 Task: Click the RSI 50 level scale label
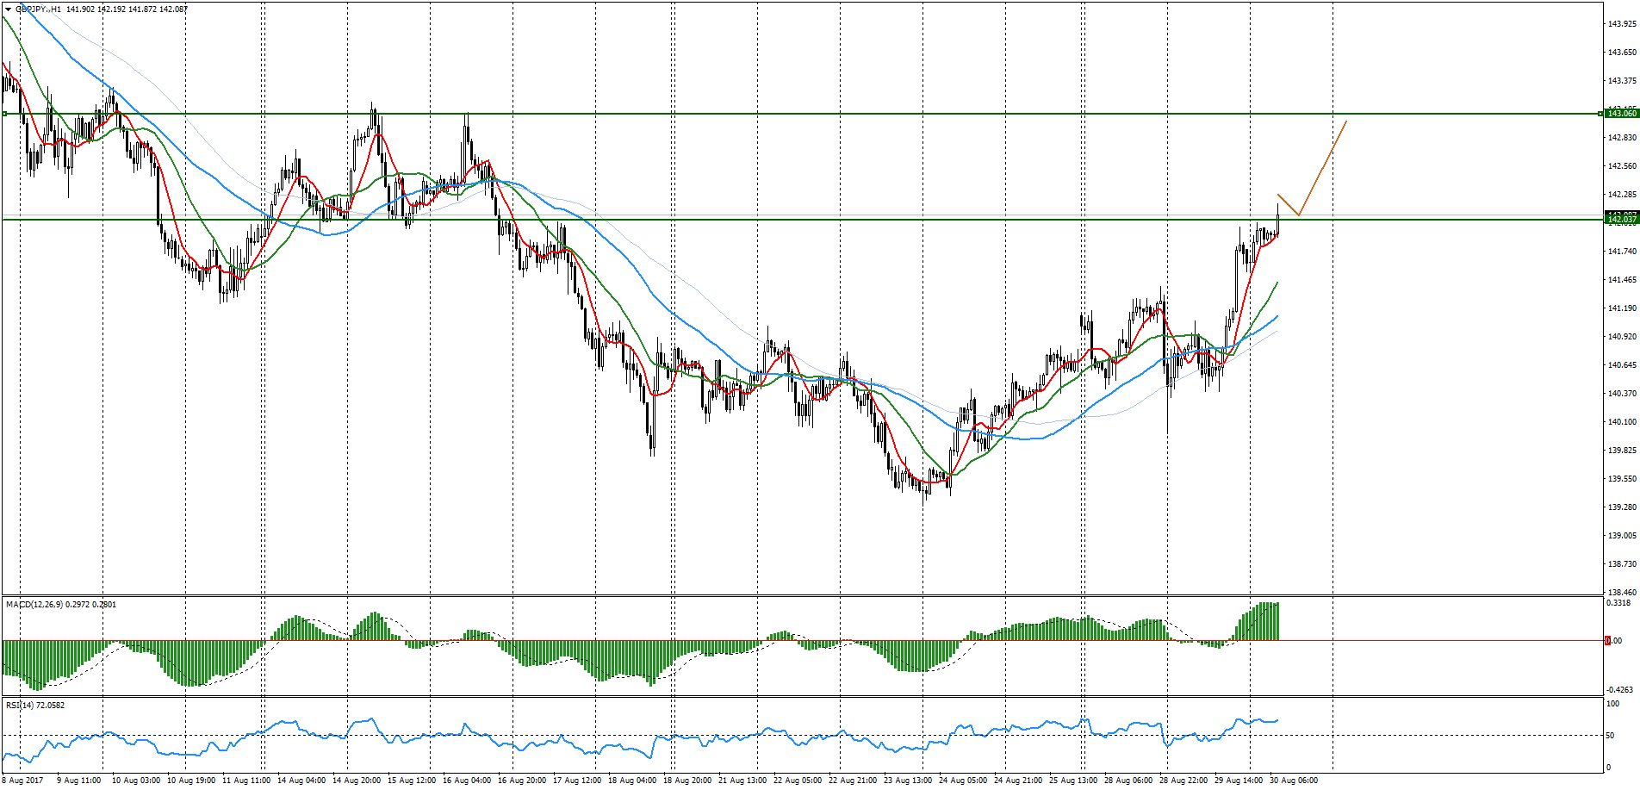click(x=1610, y=736)
